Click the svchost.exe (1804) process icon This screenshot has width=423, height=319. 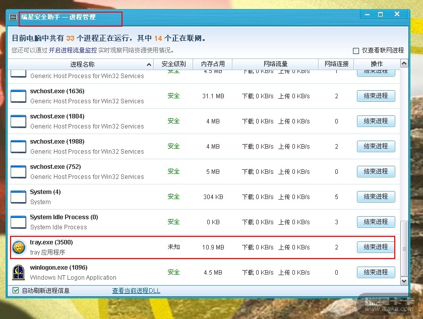tap(18, 121)
